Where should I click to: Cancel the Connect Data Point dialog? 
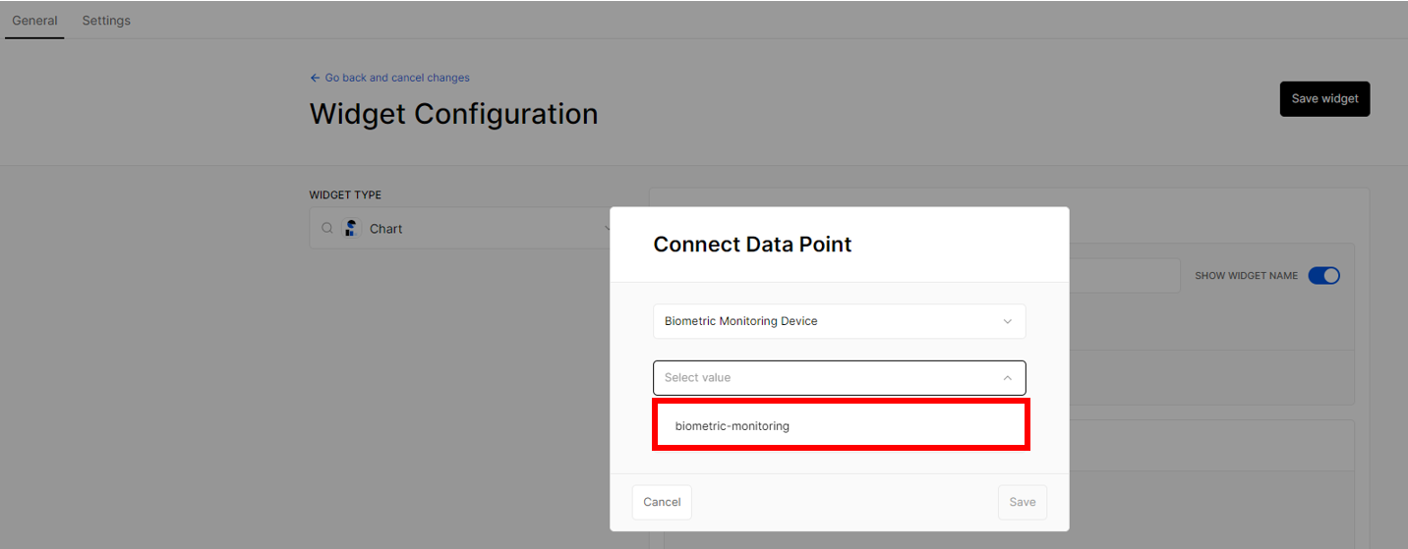coord(662,502)
